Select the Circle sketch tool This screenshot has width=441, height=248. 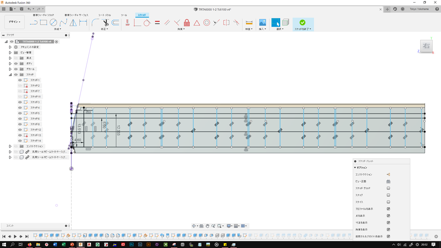(x=53, y=23)
